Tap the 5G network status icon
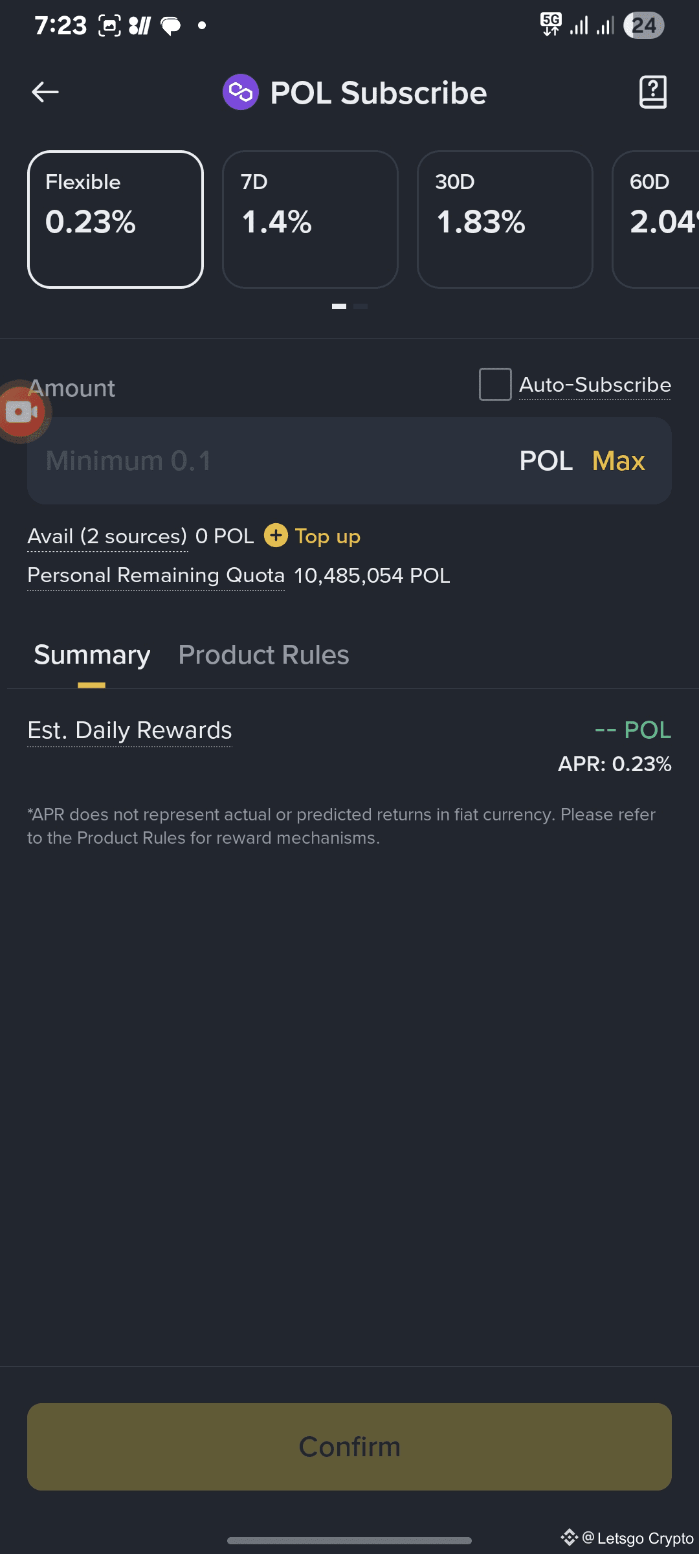The image size is (699, 1554). point(551,25)
